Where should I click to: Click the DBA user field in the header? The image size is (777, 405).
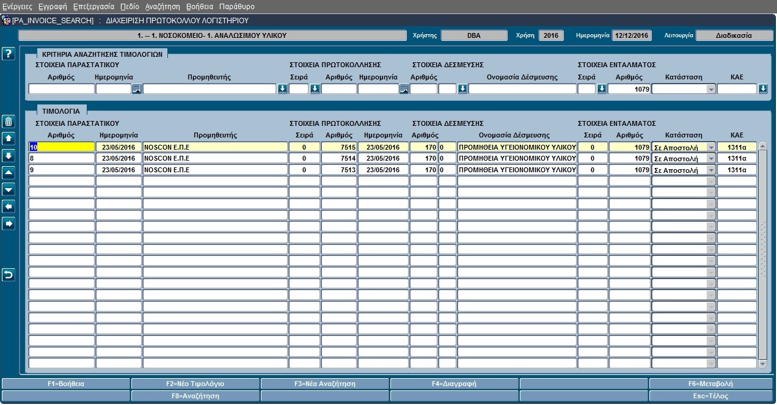[474, 35]
